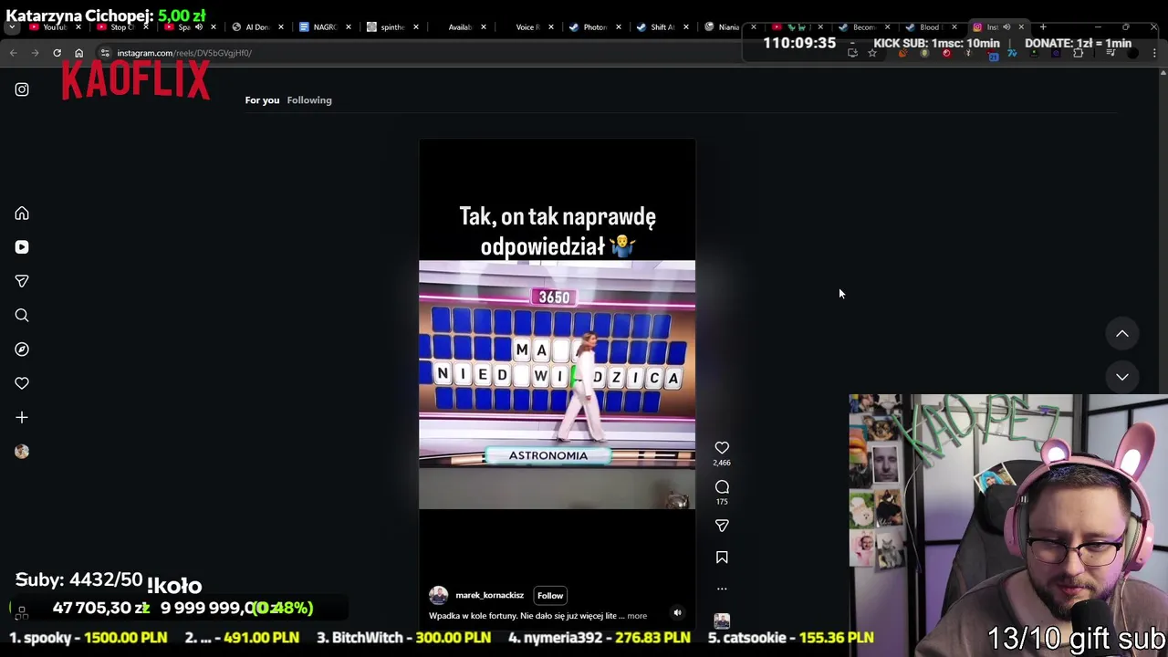Open marek_kornackisz username link
Image resolution: width=1168 pixels, height=657 pixels.
[x=490, y=596]
